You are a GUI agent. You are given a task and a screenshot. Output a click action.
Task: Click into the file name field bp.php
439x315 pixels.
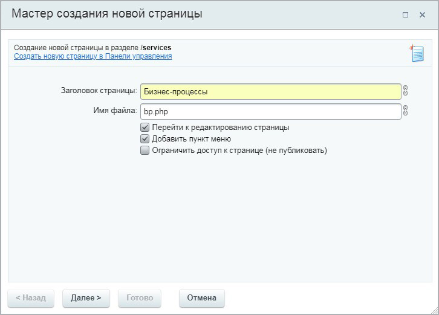pyautogui.click(x=270, y=111)
